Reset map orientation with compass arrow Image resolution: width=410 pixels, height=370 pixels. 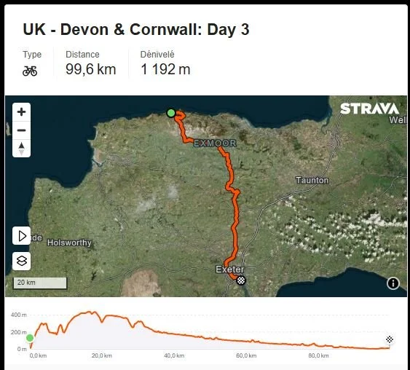coord(21,149)
